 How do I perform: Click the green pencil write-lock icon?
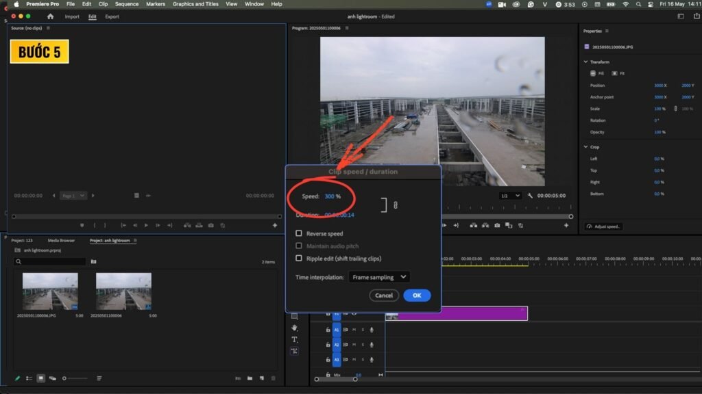[x=17, y=378]
